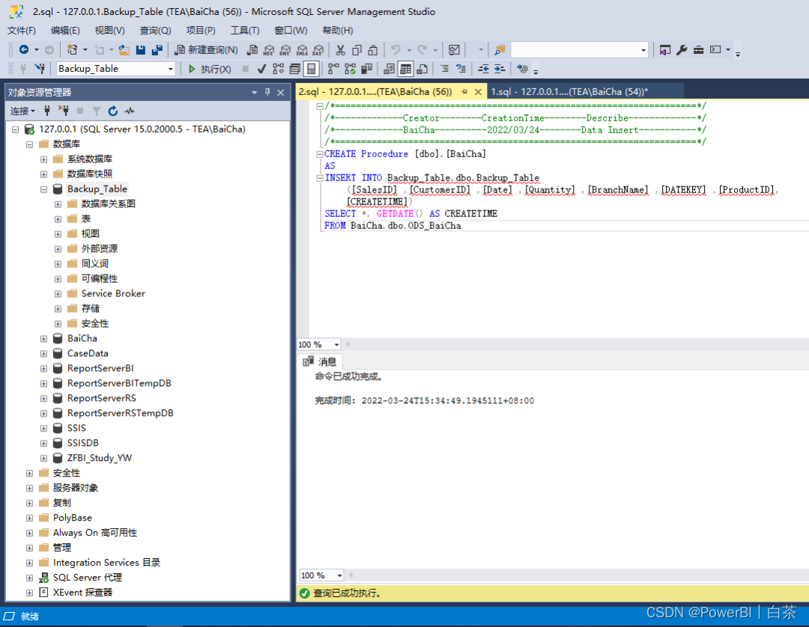This screenshot has width=809, height=627.
Task: Expand the 表 folder
Action: (58, 219)
